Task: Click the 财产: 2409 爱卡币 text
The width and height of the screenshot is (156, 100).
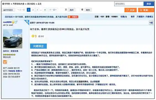Action: (11, 68)
